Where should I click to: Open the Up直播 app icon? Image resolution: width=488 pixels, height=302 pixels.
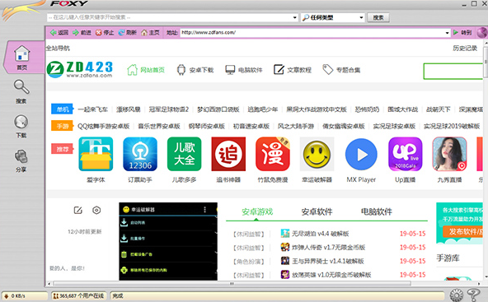(406, 154)
